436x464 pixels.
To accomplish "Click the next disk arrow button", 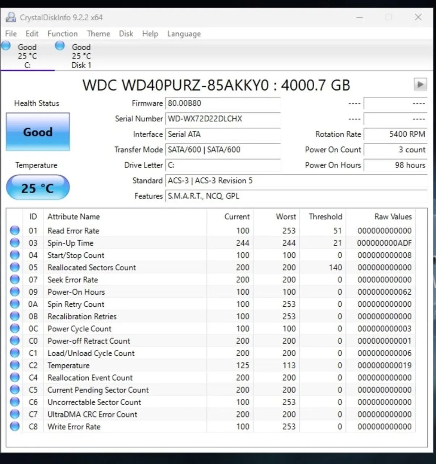I will click(x=420, y=84).
